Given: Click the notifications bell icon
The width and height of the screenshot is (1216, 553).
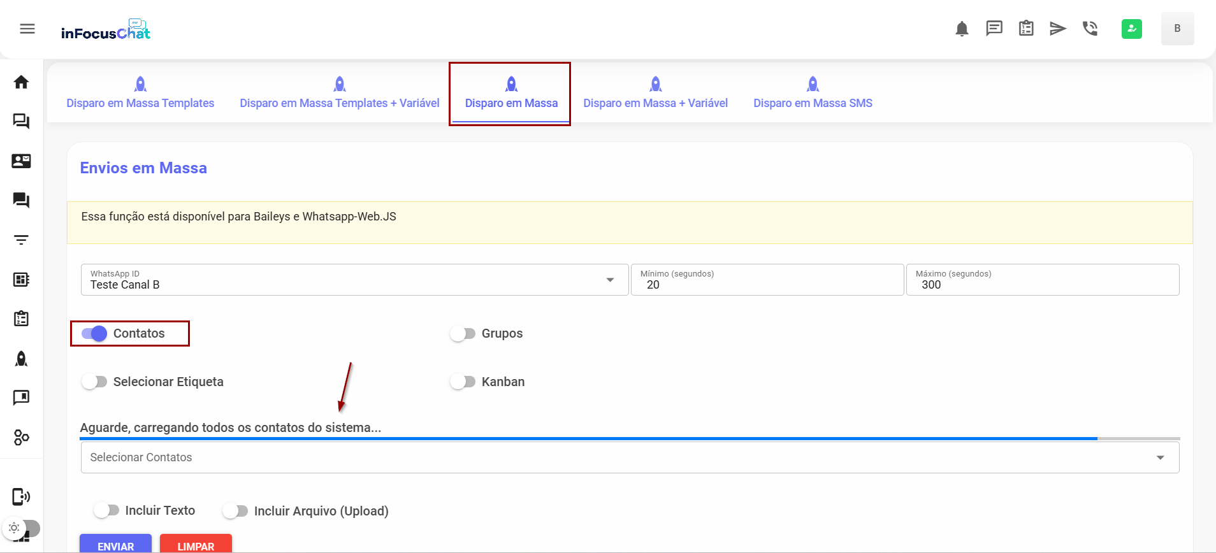Looking at the screenshot, I should [x=962, y=29].
